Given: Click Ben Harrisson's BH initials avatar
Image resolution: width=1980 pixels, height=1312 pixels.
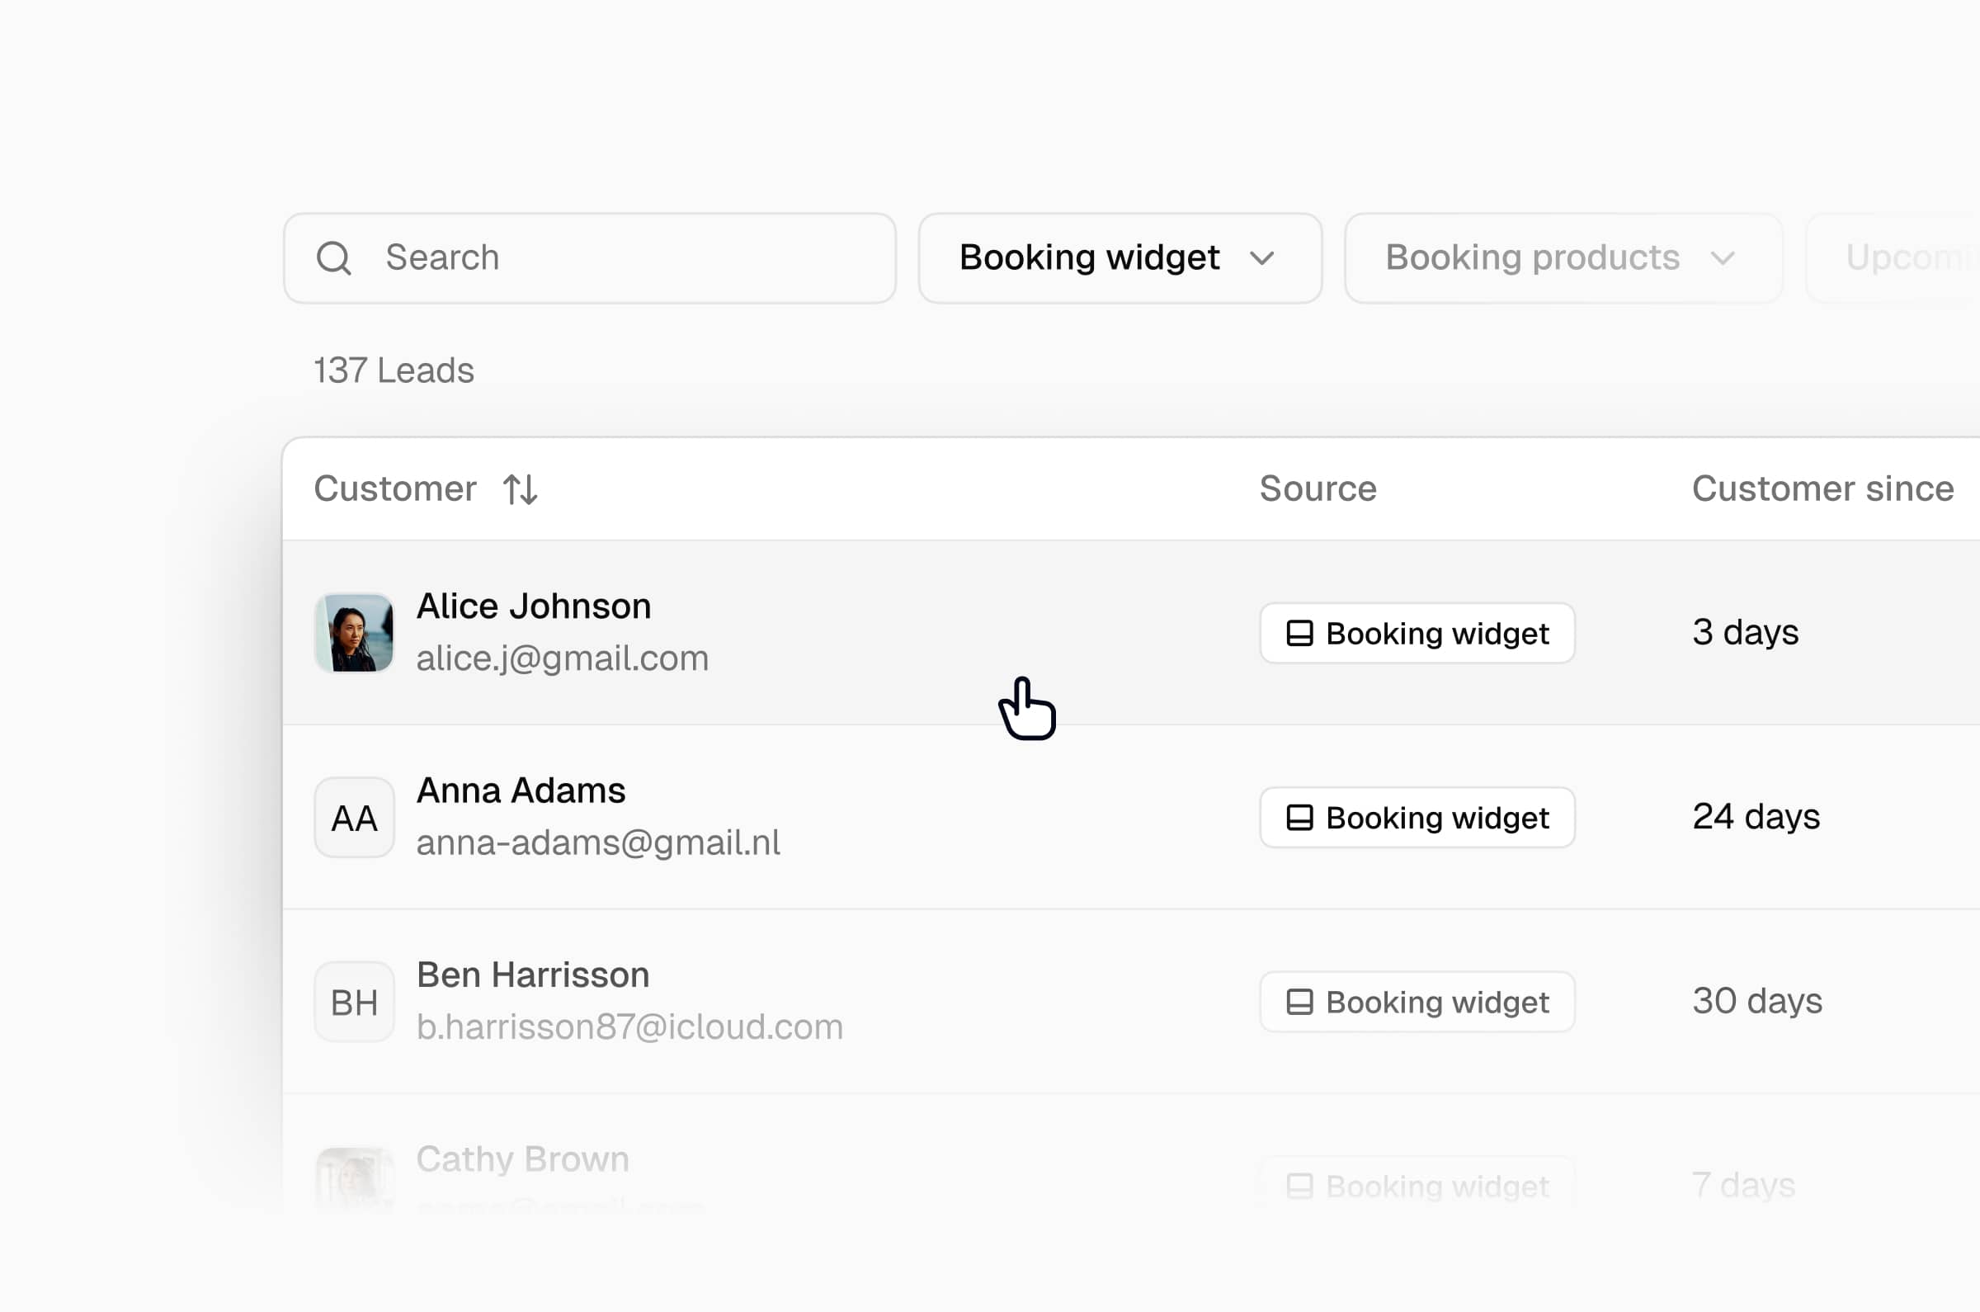Looking at the screenshot, I should pos(354,1002).
